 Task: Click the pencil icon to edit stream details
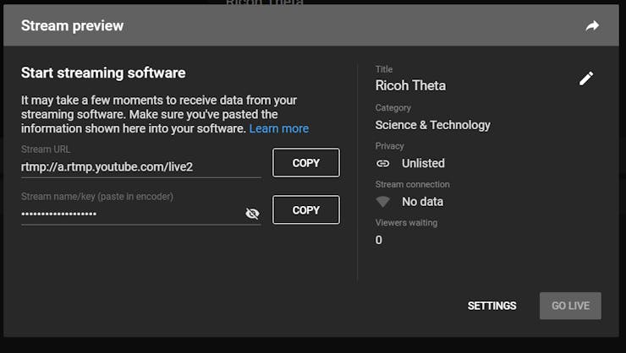click(x=586, y=79)
